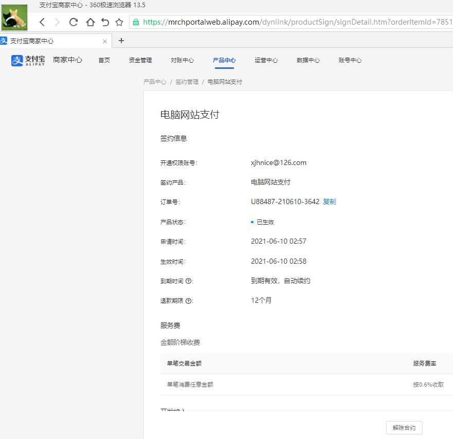453x439 pixels.
Task: Open the 资金管理 menu
Action: pos(140,60)
